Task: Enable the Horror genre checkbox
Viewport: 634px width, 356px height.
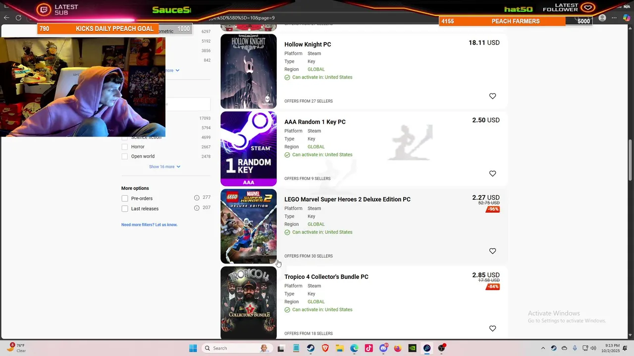Action: [125, 147]
